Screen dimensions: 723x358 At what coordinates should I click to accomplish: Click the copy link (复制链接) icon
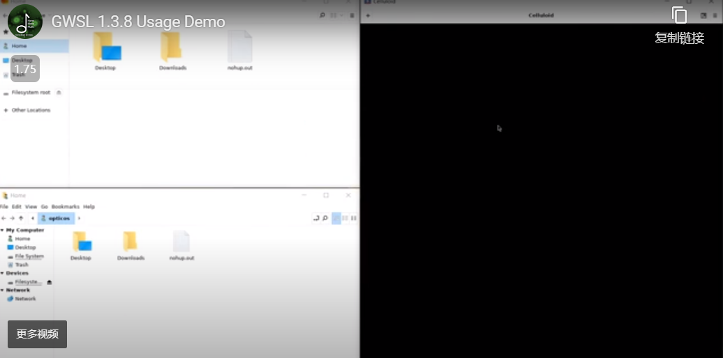[x=679, y=15]
